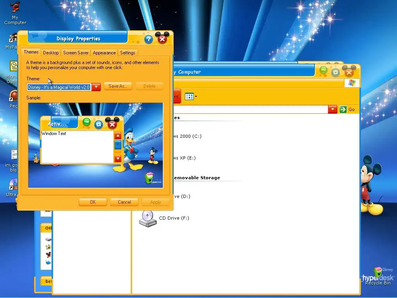Click the Details panel header
397x298 pixels.
[x=47, y=281]
